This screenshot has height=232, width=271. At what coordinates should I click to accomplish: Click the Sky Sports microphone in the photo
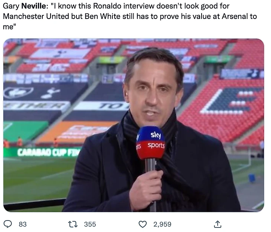pos(150,145)
